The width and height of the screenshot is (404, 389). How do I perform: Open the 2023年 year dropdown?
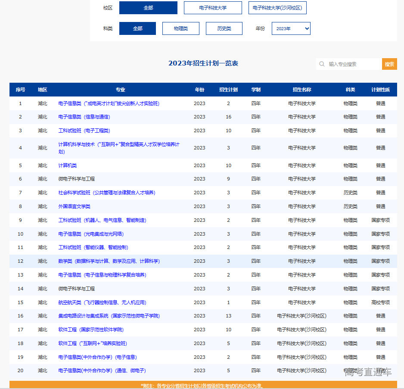291,28
